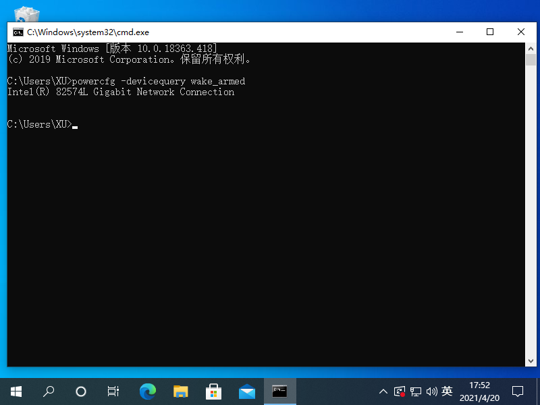Image resolution: width=540 pixels, height=405 pixels.
Task: Expand the hidden system tray icons
Action: [383, 391]
